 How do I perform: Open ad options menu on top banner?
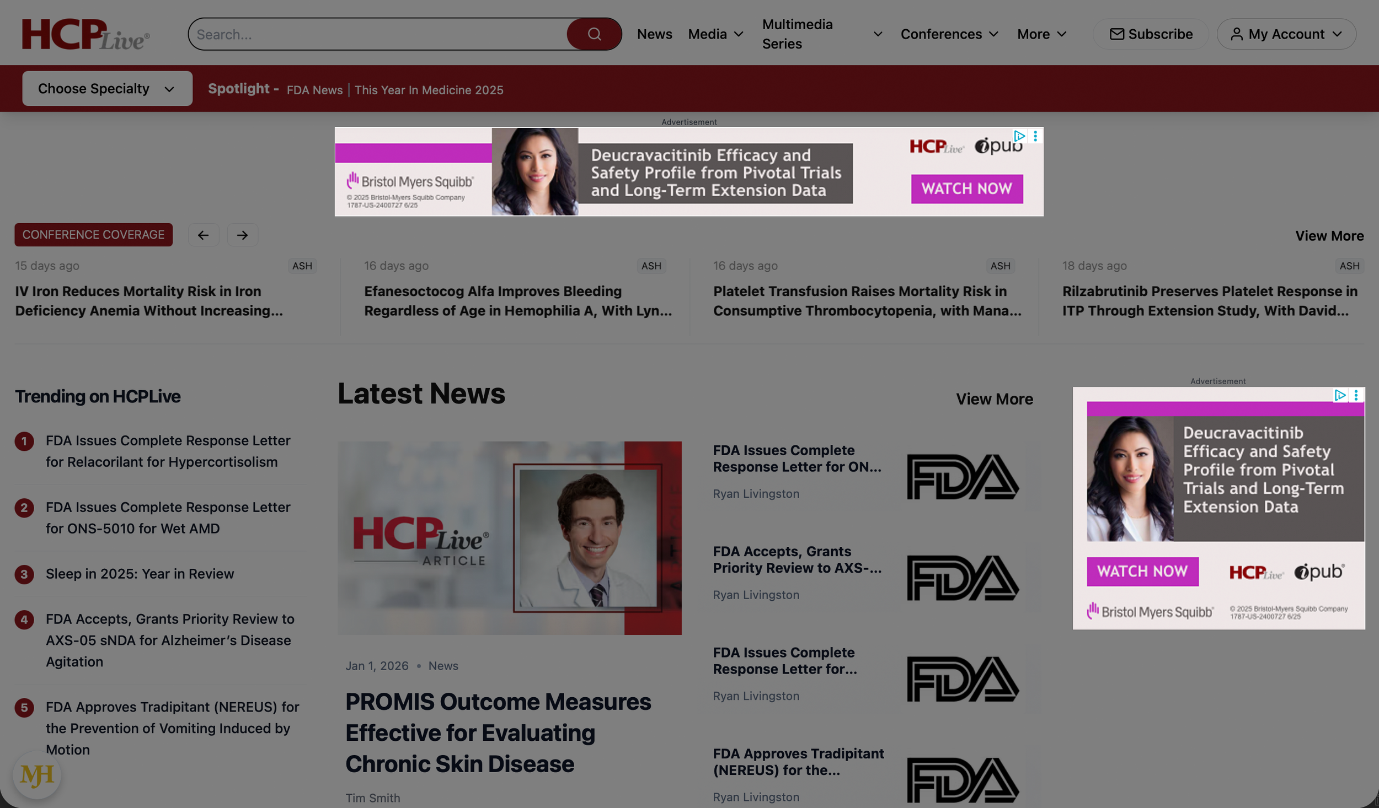[1035, 136]
